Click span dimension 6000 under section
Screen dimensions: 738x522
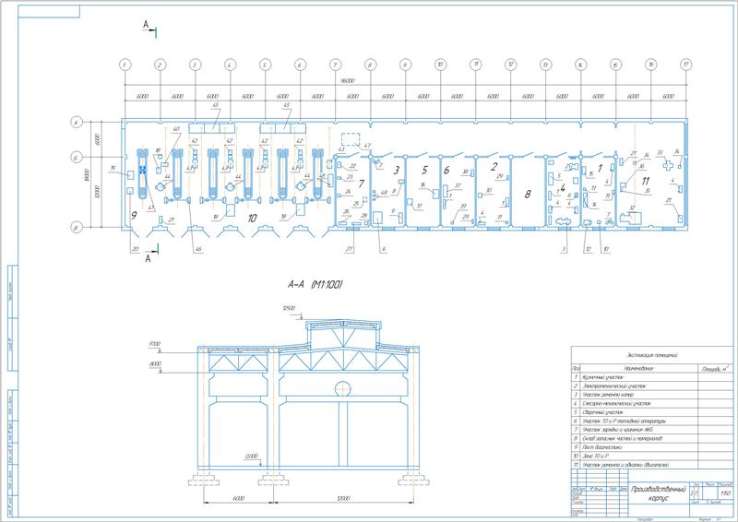coord(239,498)
